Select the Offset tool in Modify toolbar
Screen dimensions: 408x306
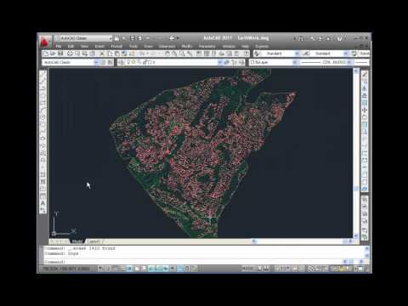pyautogui.click(x=365, y=95)
